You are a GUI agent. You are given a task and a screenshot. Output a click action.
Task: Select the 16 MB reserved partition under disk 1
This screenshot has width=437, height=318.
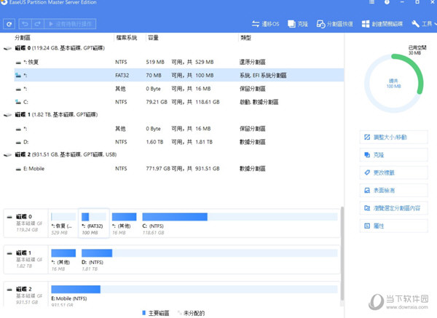coord(179,129)
